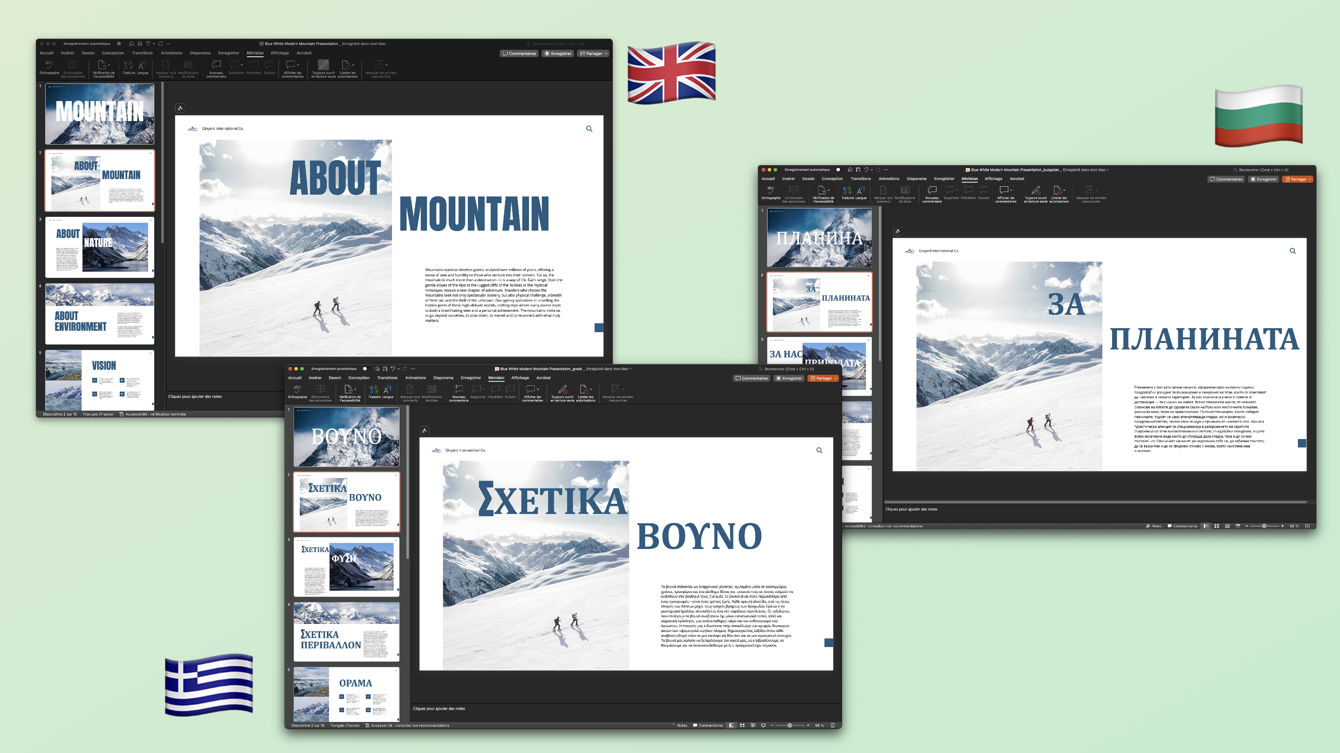Click the zoom slider in Greek window
1340x753 pixels.
pyautogui.click(x=790, y=726)
